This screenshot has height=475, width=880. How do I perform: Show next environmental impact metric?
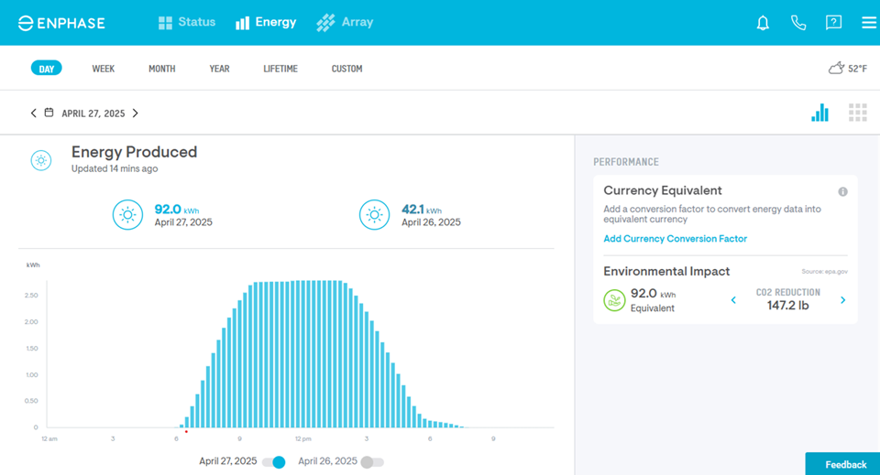842,300
